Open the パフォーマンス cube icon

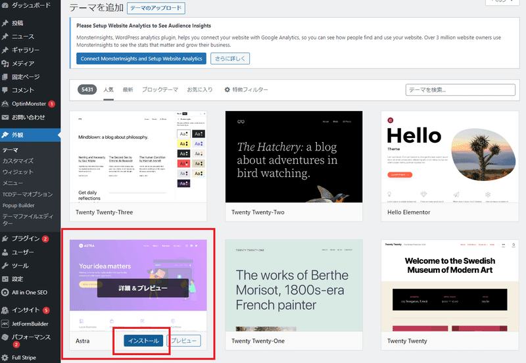(5, 337)
